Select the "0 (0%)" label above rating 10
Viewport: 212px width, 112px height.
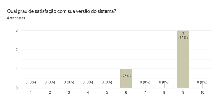point(202,82)
